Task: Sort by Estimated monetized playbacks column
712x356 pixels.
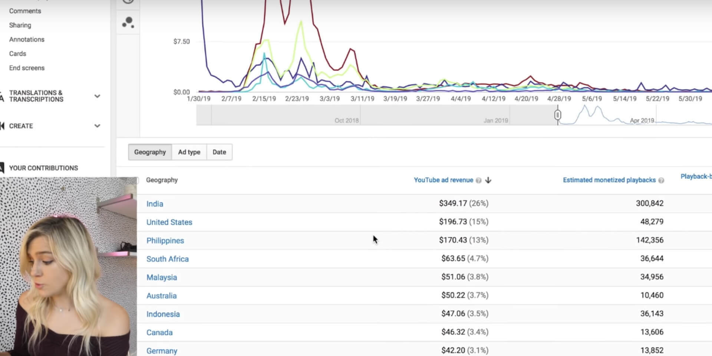Action: point(609,180)
